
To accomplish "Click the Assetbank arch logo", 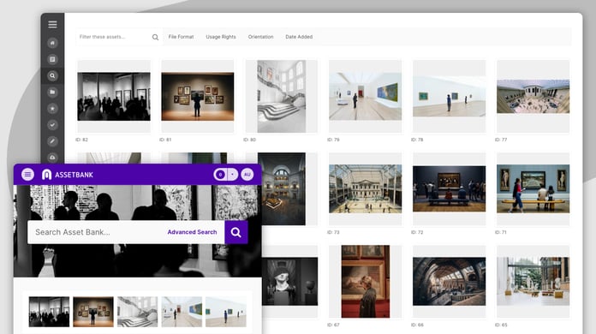I will [x=46, y=175].
